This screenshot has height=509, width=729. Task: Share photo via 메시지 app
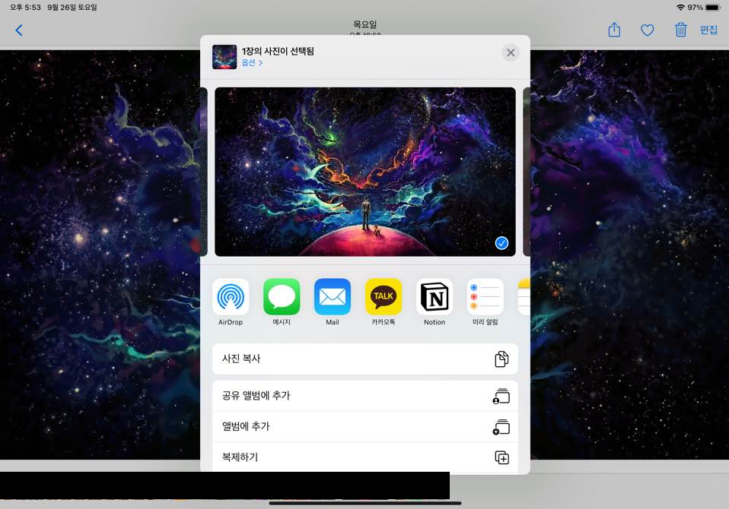(x=282, y=297)
